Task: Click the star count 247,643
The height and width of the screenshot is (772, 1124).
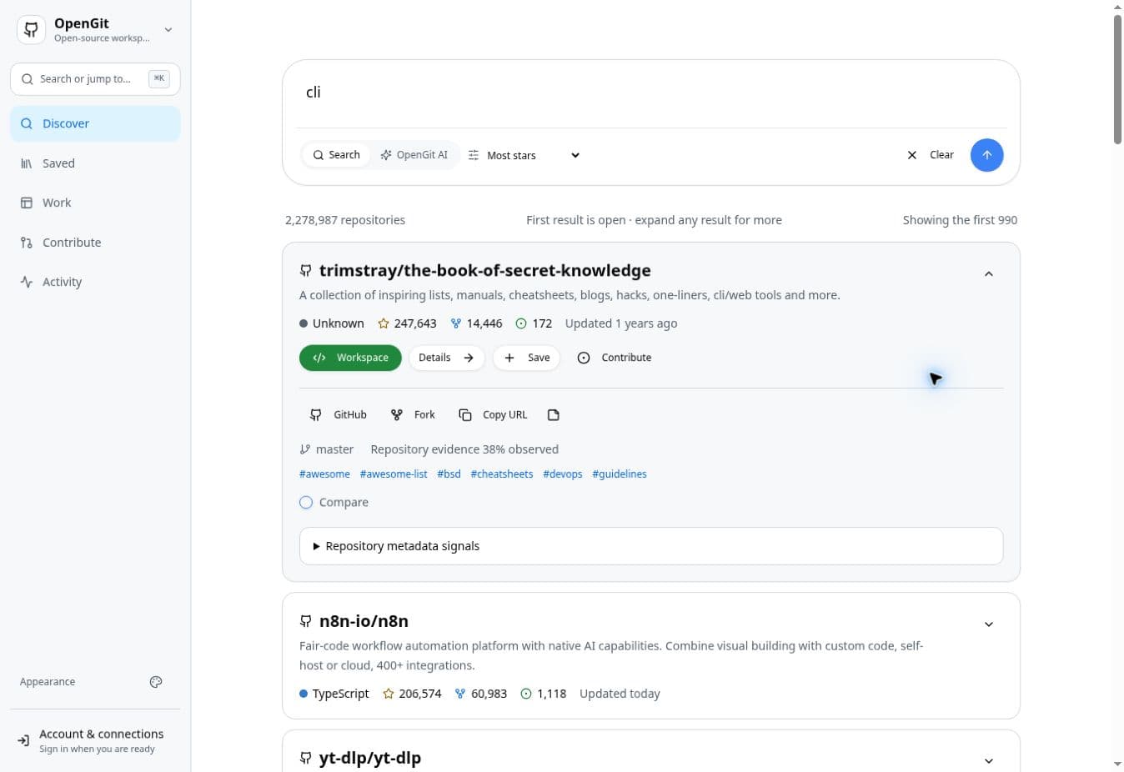Action: point(407,323)
